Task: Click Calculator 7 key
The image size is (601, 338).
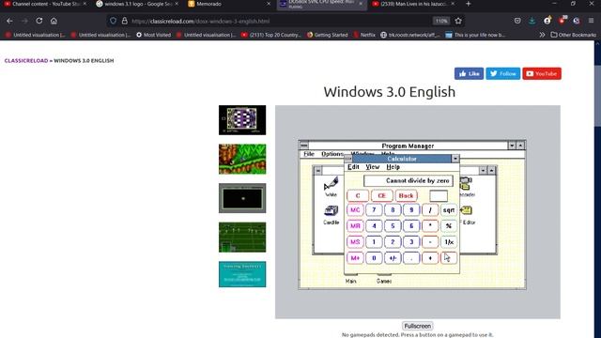Action: pos(374,210)
